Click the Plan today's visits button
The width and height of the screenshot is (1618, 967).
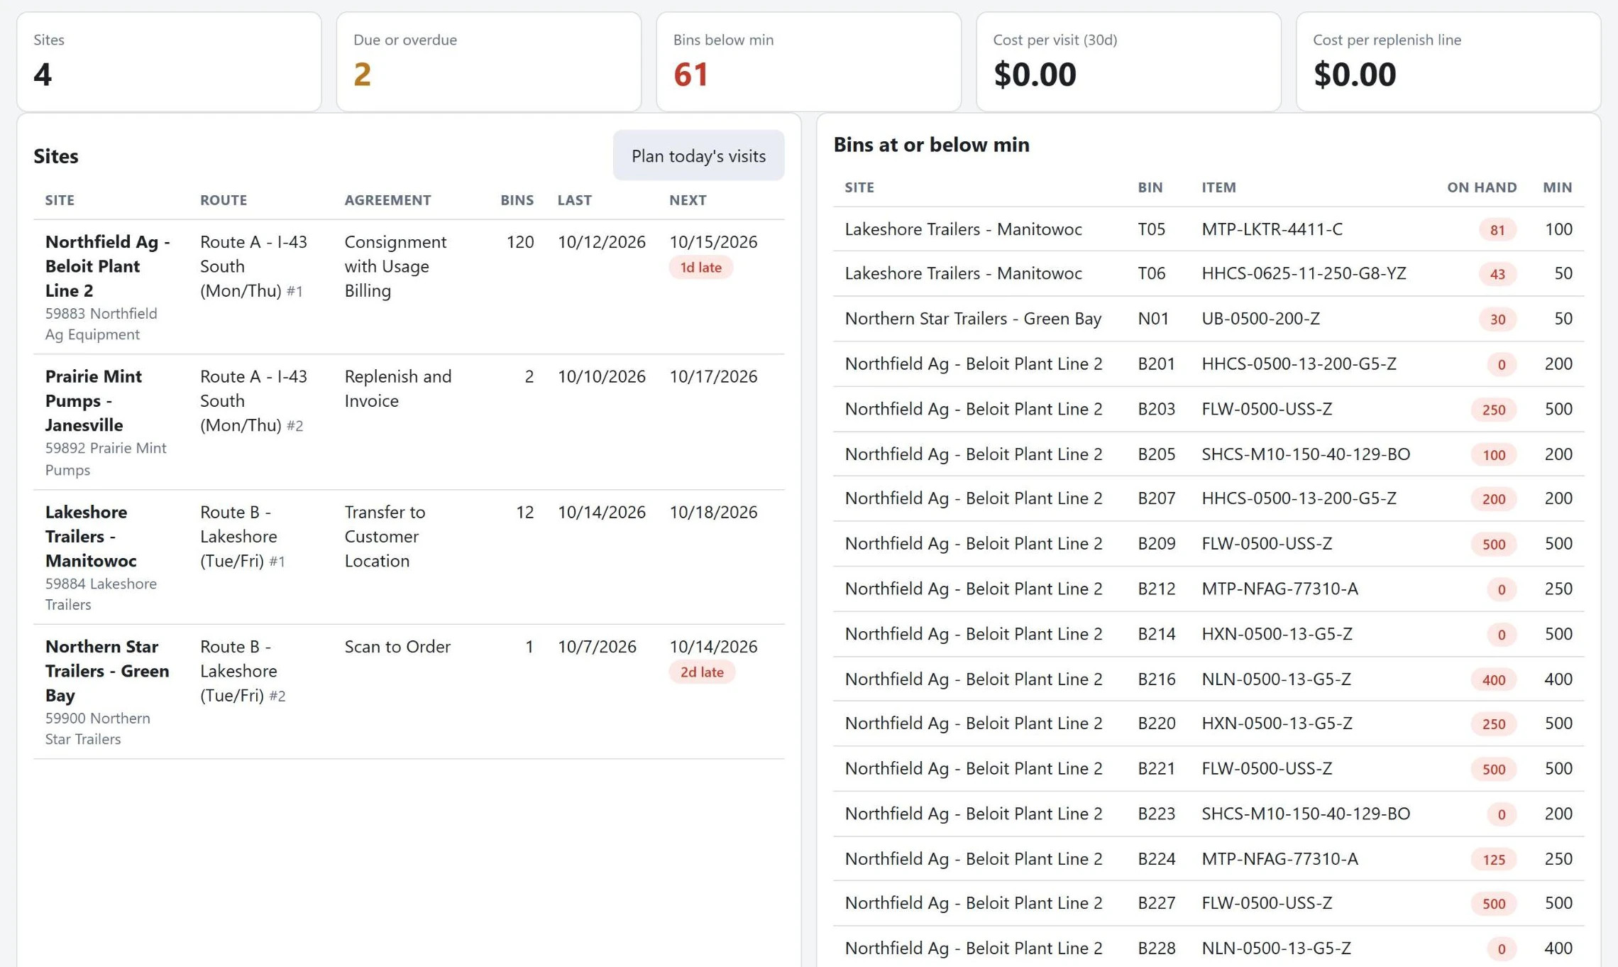pos(698,155)
